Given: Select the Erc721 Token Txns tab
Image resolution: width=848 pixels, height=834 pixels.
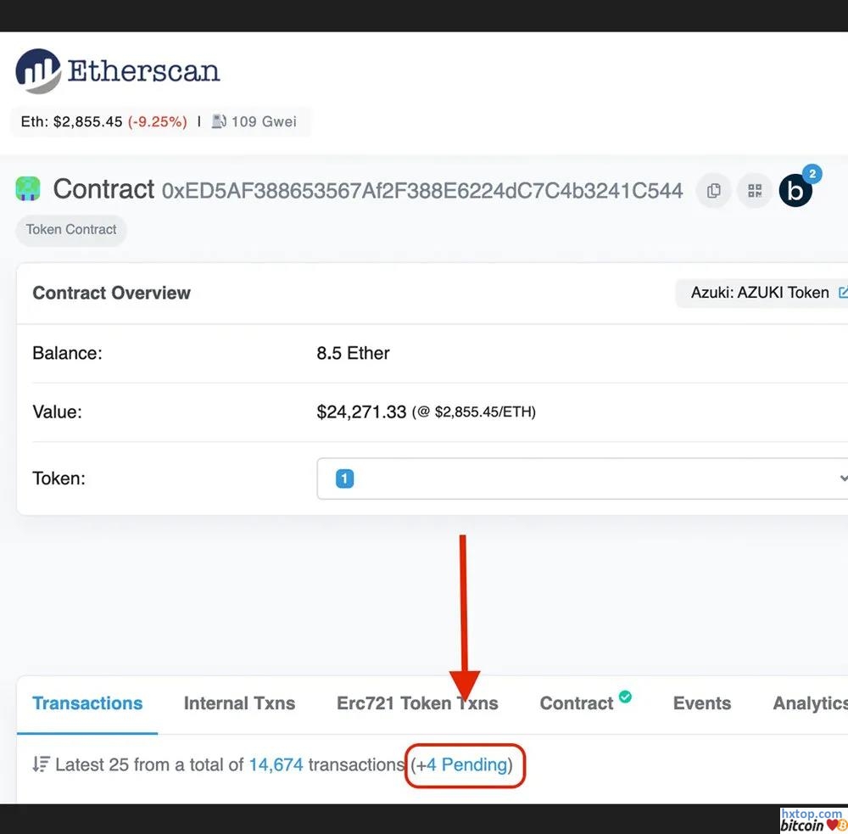Looking at the screenshot, I should (x=417, y=703).
